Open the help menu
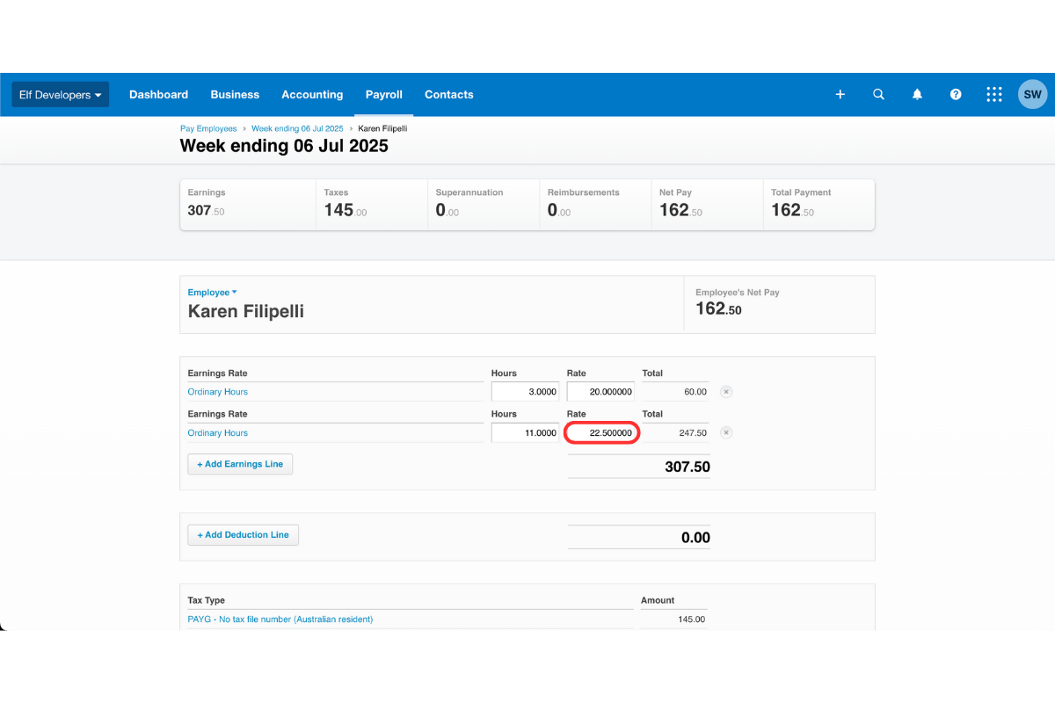 956,94
